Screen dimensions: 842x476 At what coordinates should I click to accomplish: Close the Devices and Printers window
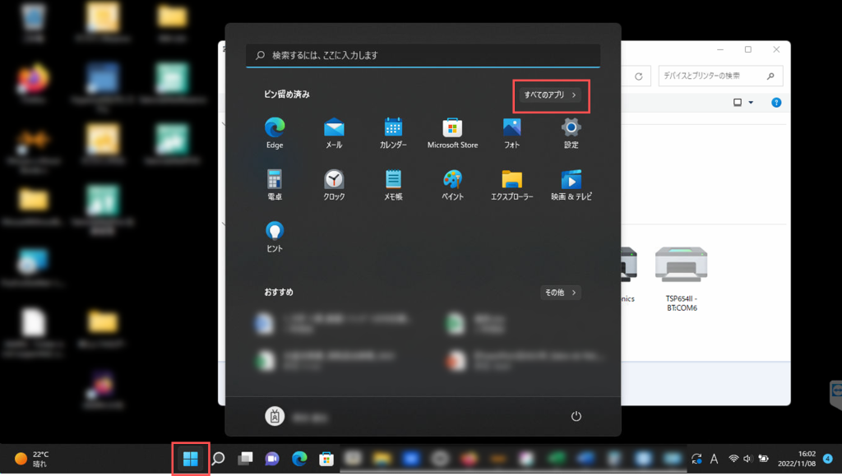[776, 49]
